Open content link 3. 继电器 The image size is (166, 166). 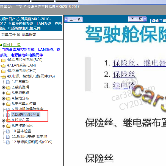point(124,85)
